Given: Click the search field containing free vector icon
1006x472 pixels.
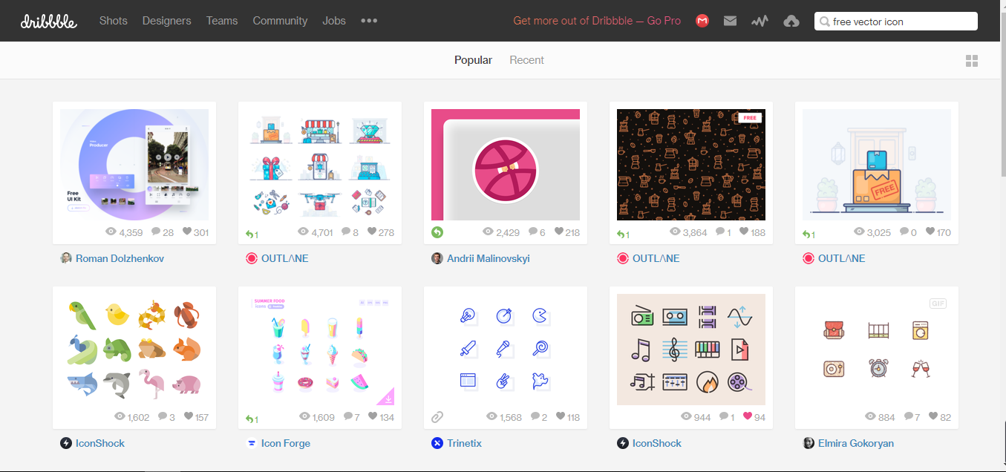Looking at the screenshot, I should coord(896,22).
